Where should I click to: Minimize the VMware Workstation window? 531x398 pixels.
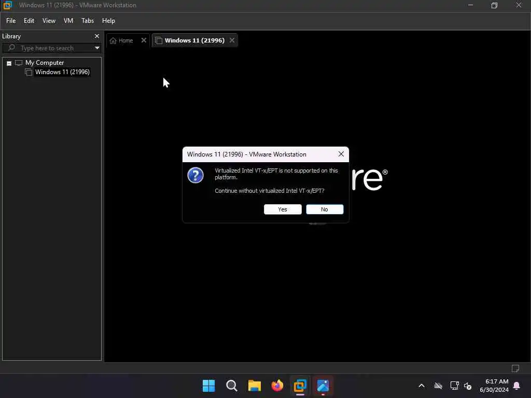click(x=470, y=5)
